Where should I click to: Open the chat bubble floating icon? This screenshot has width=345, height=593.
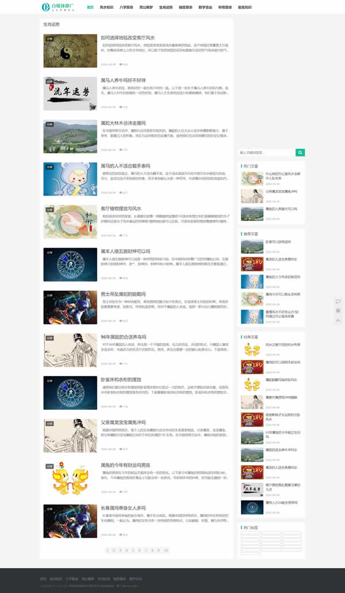click(338, 301)
